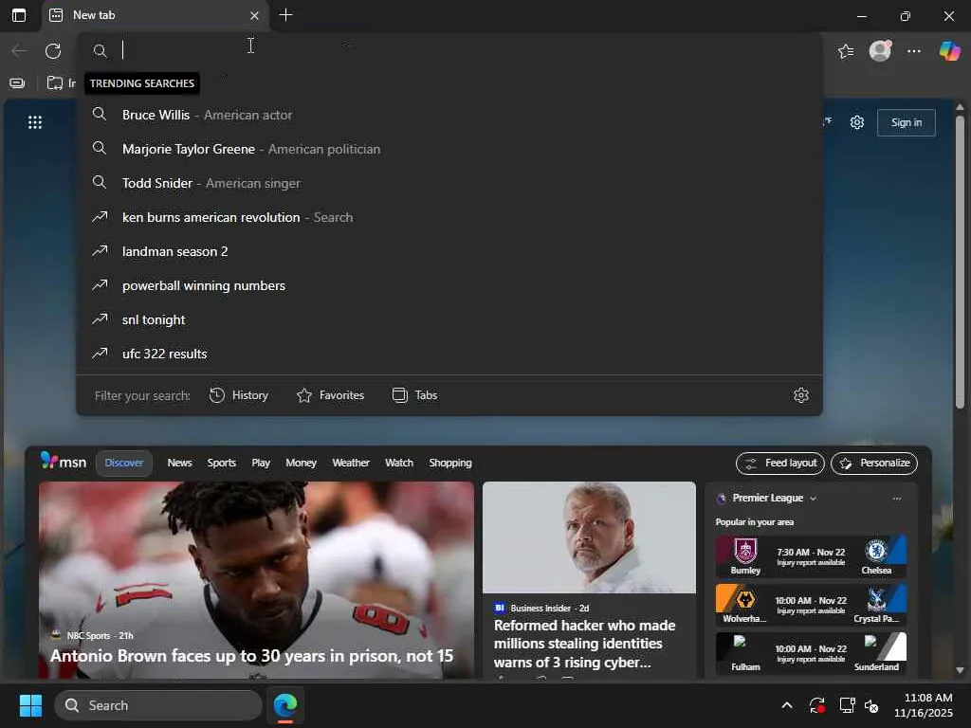Viewport: 971px width, 728px height.
Task: Select Todd Snider suggestion
Action: [x=449, y=183]
